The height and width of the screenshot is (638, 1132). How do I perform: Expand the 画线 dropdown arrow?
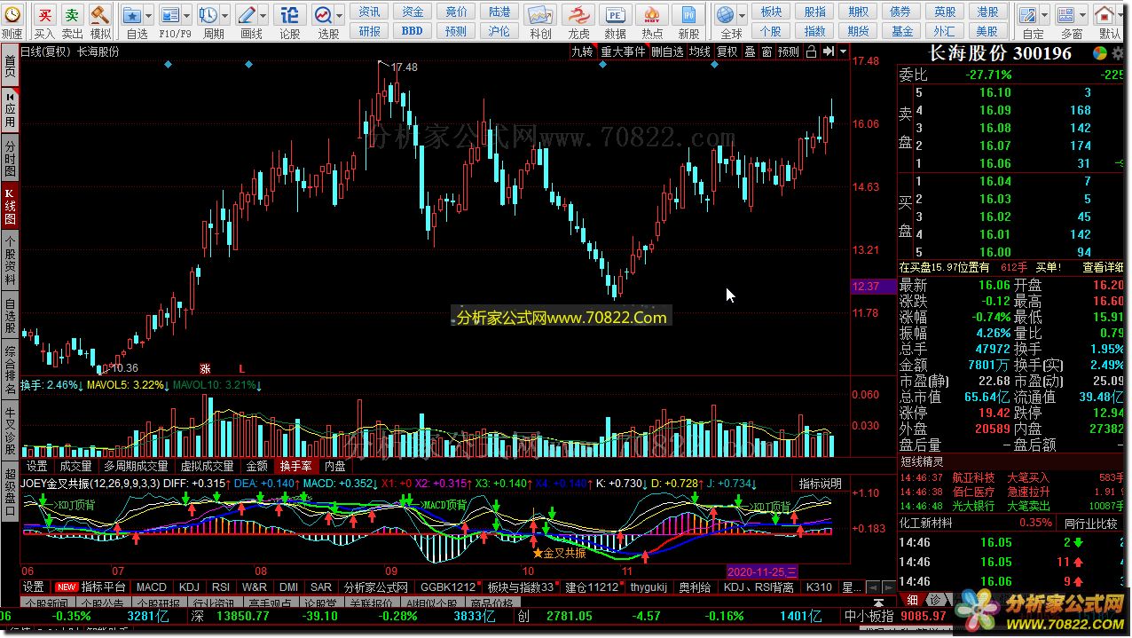pyautogui.click(x=264, y=15)
